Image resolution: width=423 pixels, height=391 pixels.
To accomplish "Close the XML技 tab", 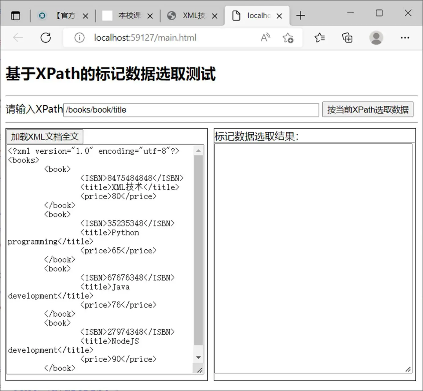I will pyautogui.click(x=215, y=16).
